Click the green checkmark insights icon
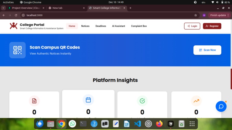 tap(142, 101)
